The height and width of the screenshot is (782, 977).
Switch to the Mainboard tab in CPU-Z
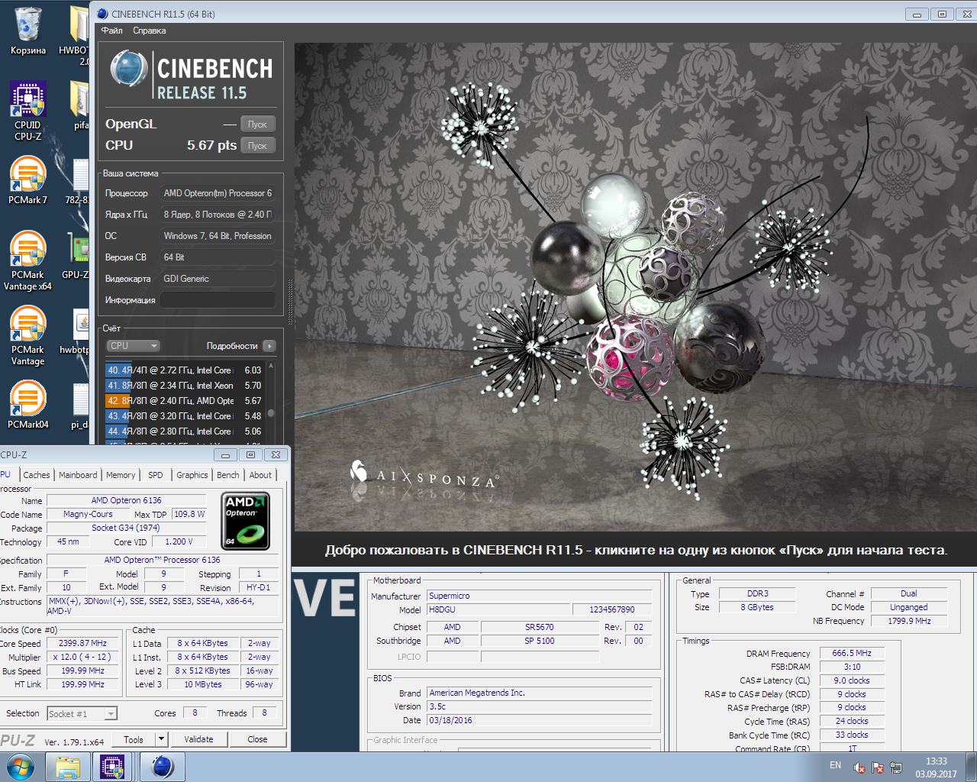coord(78,475)
